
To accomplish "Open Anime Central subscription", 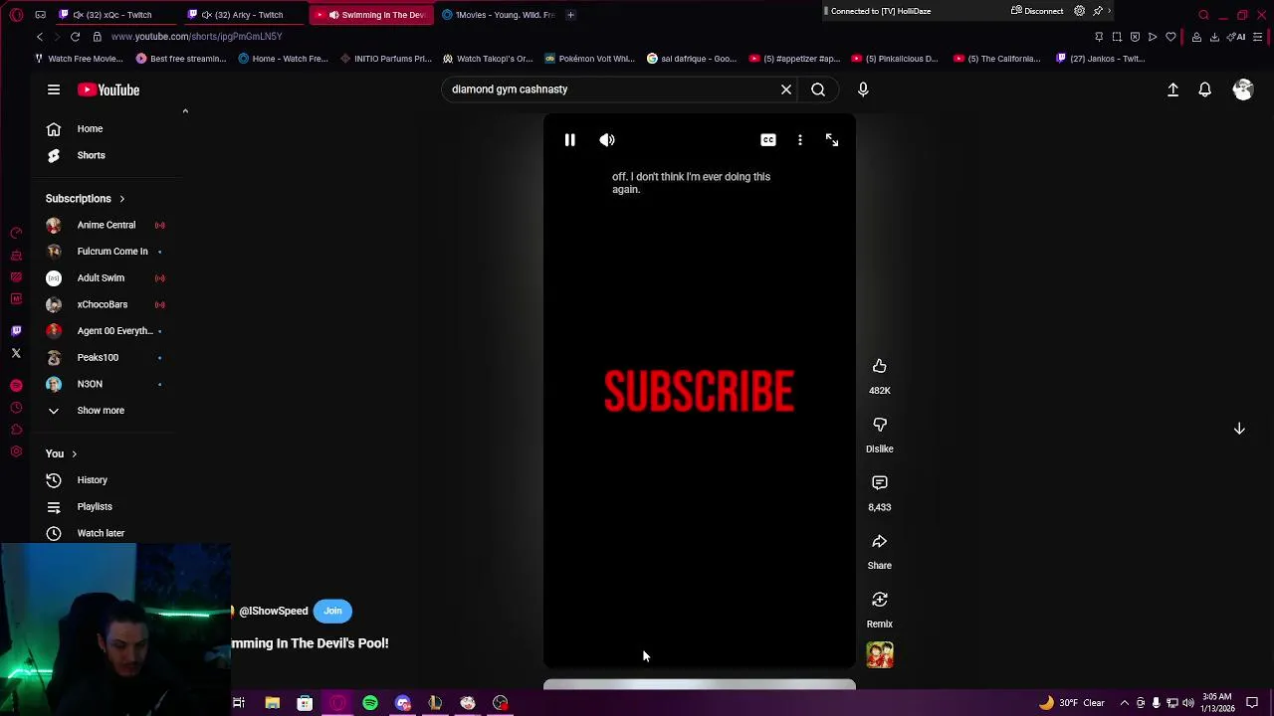I will click(x=106, y=225).
